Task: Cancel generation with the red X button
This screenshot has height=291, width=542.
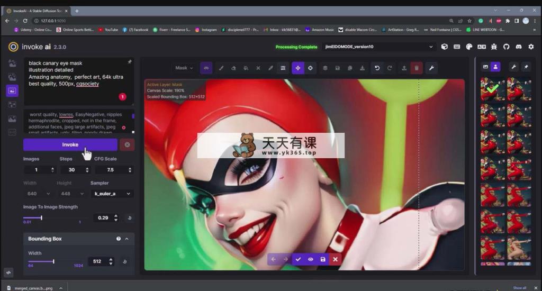Action: coord(127,145)
